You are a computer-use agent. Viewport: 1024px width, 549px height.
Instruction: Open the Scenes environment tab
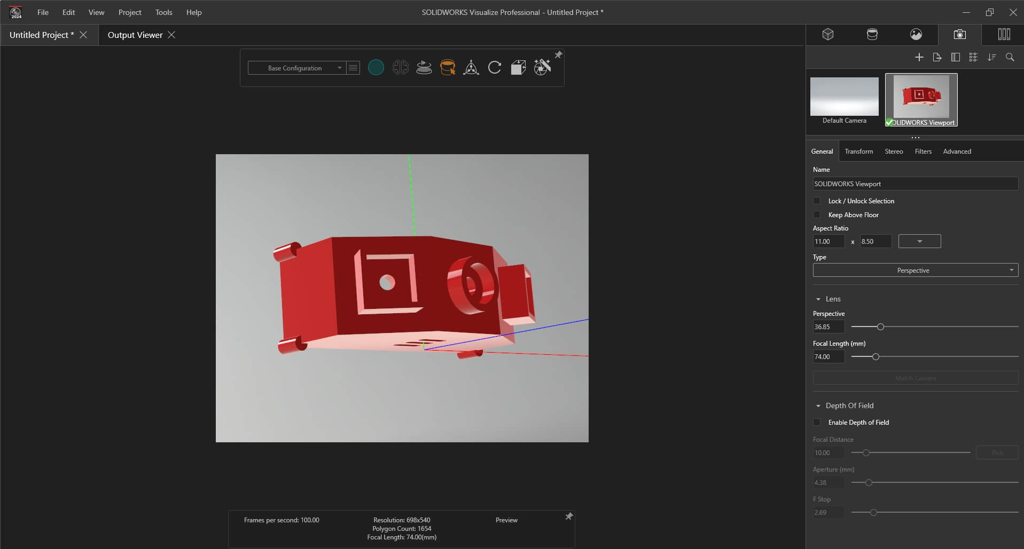pyautogui.click(x=916, y=35)
